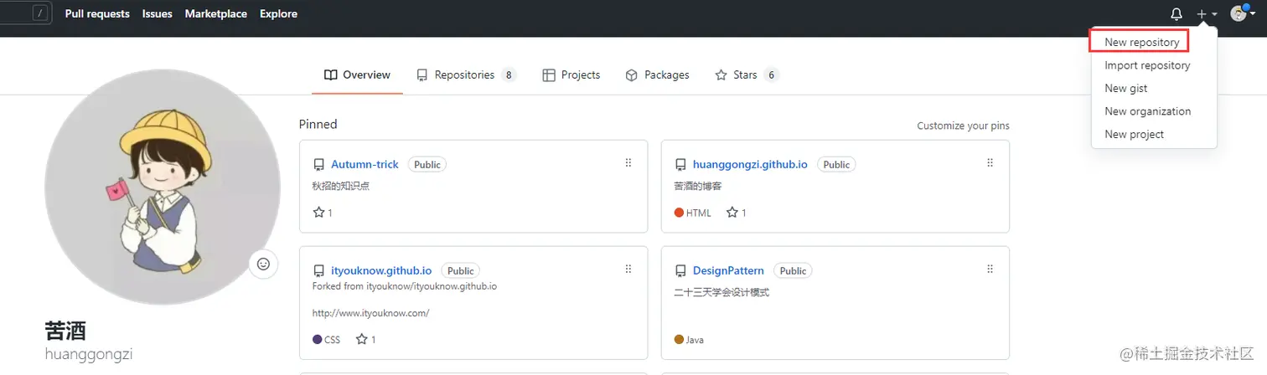Click the star count on ityouknow.github.io

[366, 340]
